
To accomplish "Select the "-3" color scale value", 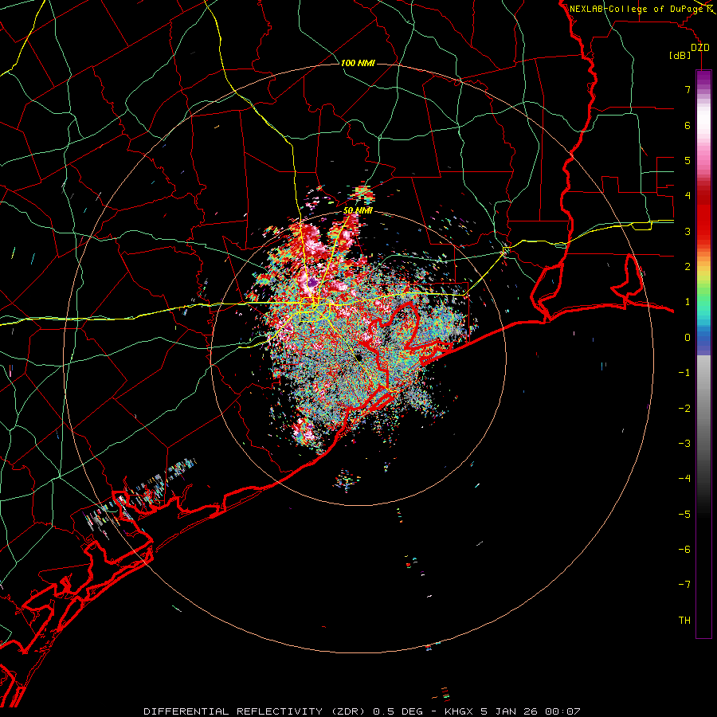I will click(684, 444).
